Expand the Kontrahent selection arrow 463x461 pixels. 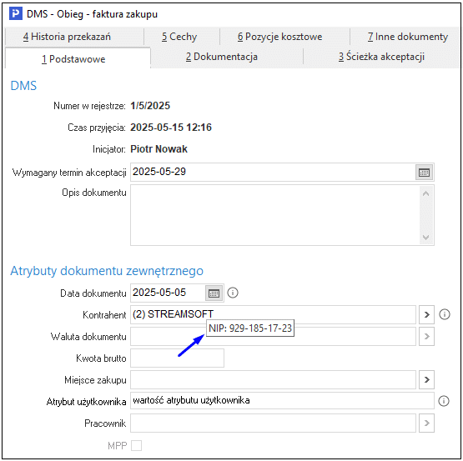426,314
